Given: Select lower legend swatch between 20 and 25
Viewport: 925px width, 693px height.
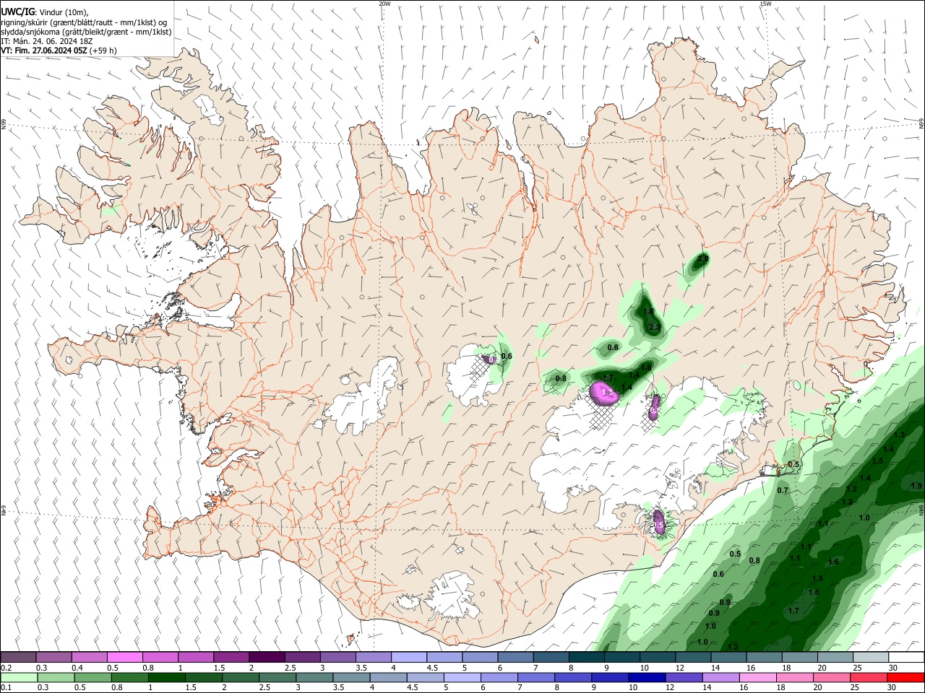Looking at the screenshot, I should [x=832, y=677].
